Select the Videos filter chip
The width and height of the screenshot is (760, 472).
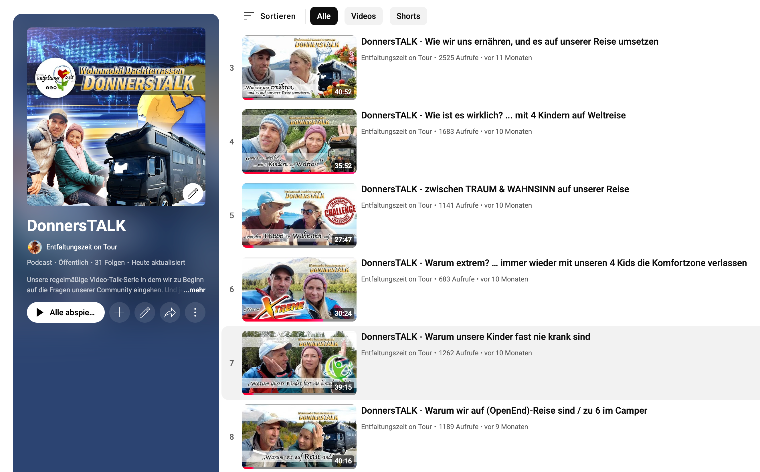[x=363, y=16]
